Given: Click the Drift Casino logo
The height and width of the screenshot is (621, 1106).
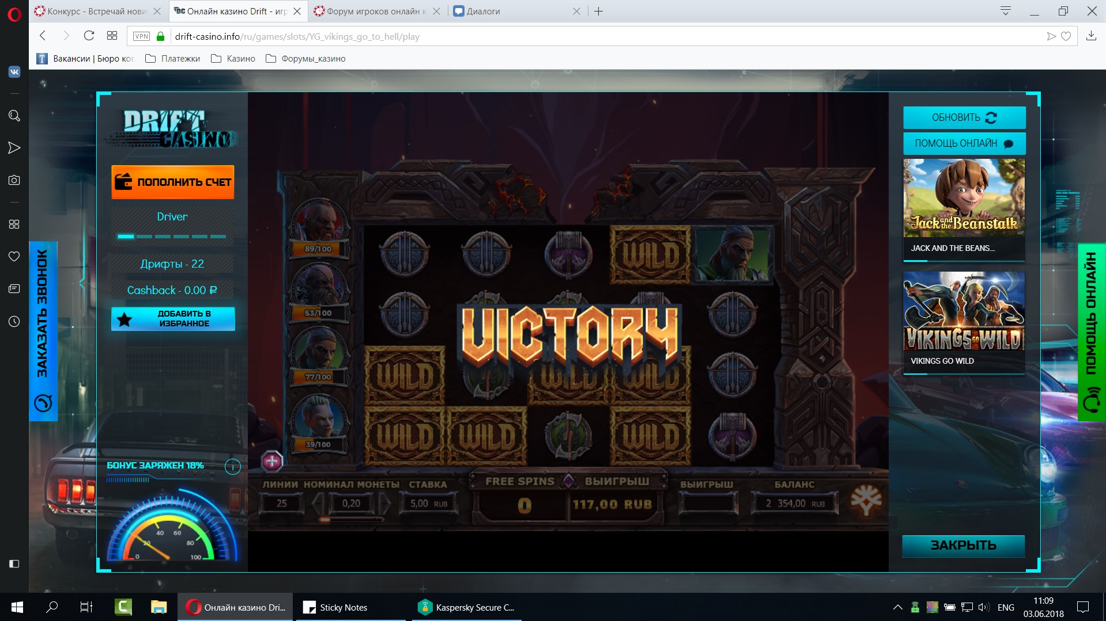Looking at the screenshot, I should click(x=171, y=129).
